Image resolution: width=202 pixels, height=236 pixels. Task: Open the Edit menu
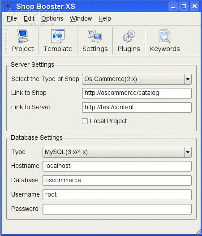(x=29, y=19)
